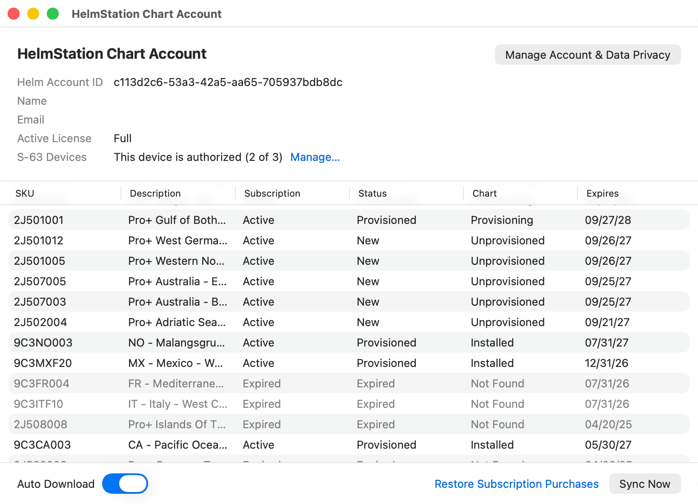The image size is (698, 504).
Task: Click the Pro+ Adriatic Sea... description cell
Action: pos(177,322)
